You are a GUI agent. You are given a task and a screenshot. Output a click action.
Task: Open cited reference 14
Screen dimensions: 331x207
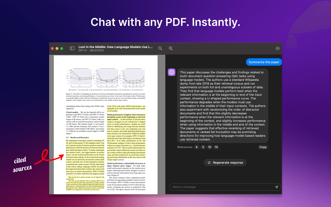pyautogui.click(x=216, y=147)
